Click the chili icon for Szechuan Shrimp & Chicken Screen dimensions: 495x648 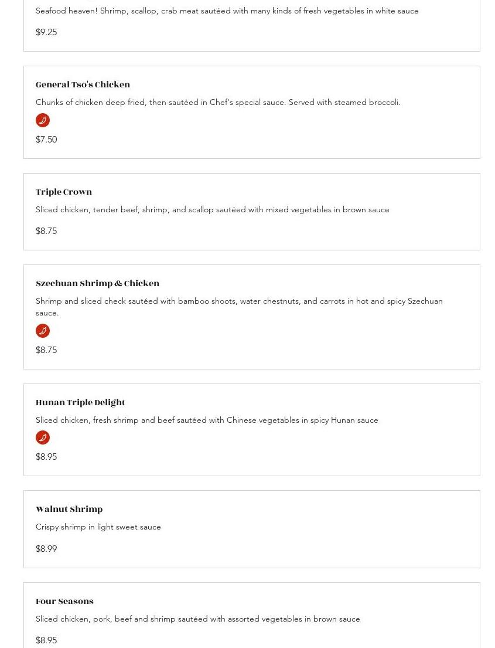(43, 331)
